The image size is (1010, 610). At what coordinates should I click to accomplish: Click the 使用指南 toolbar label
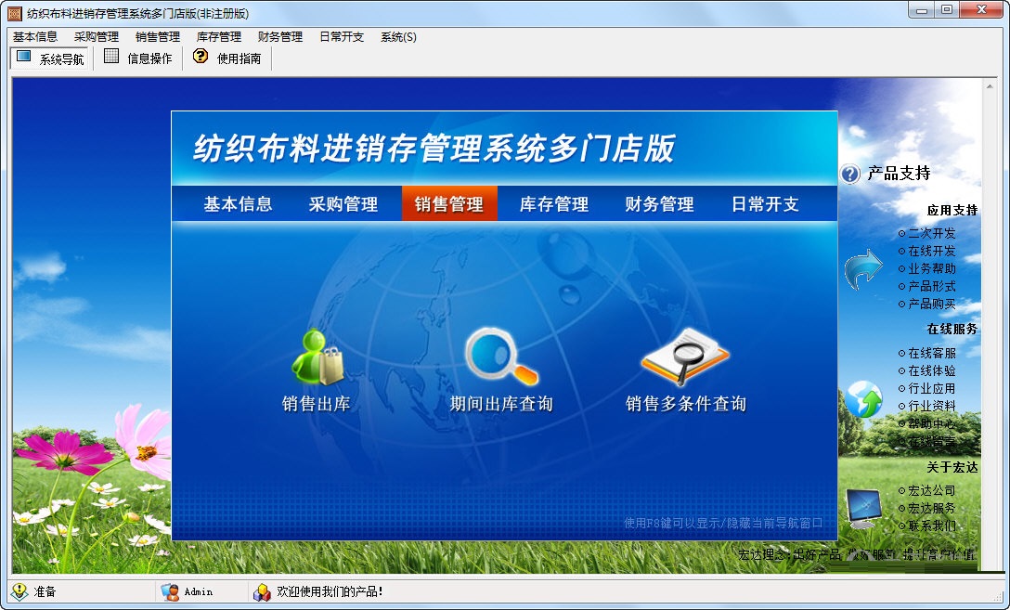(239, 58)
